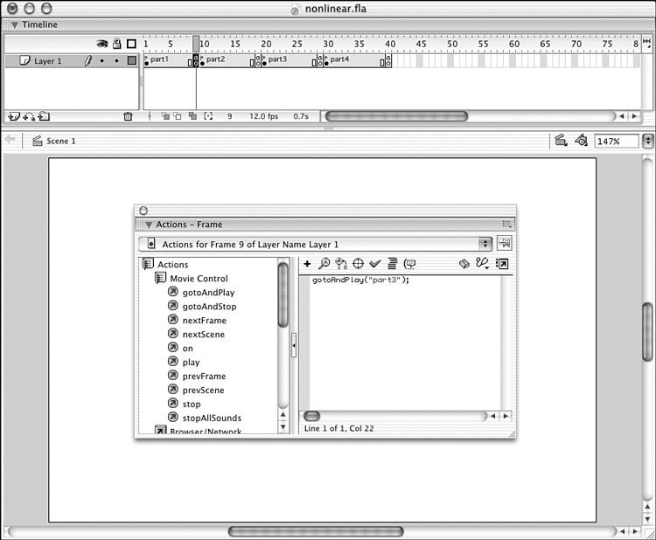
Task: Select the part1 labeled keyframe
Action: point(146,61)
